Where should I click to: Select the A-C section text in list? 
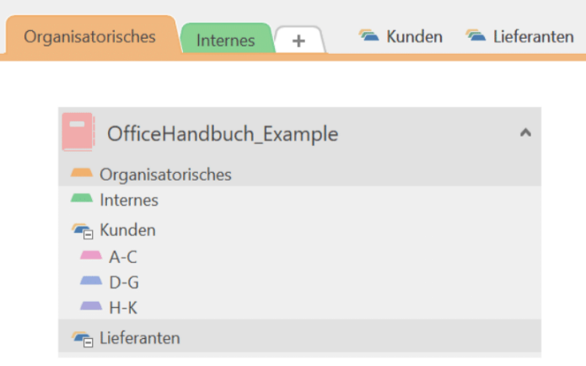123,257
